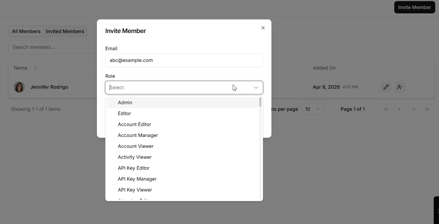Viewport: 439px width, 224px height.
Task: Click the role list scrollbar thumb
Action: (x=260, y=102)
